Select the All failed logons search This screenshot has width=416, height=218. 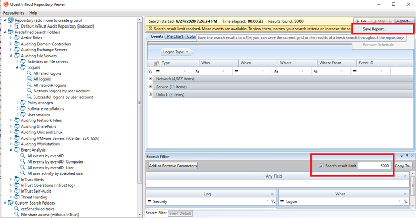47,73
